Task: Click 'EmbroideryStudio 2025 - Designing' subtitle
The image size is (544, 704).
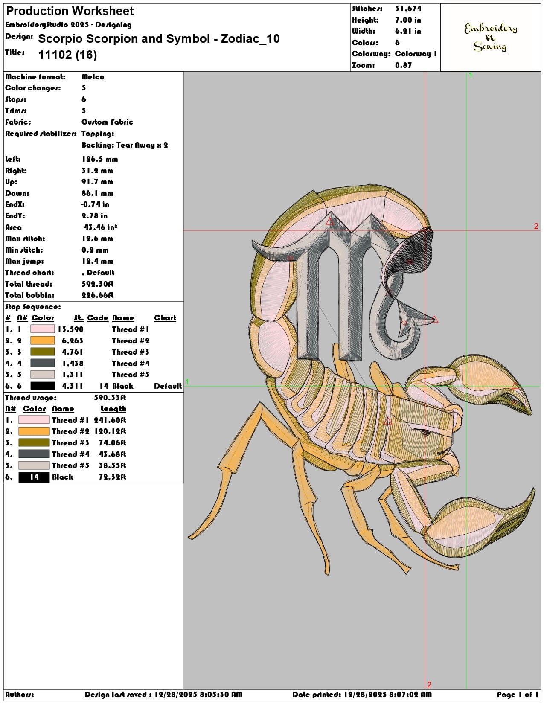Action: click(68, 25)
